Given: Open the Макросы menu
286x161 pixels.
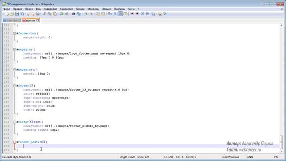Looking at the screenshot, I should click(93, 9).
